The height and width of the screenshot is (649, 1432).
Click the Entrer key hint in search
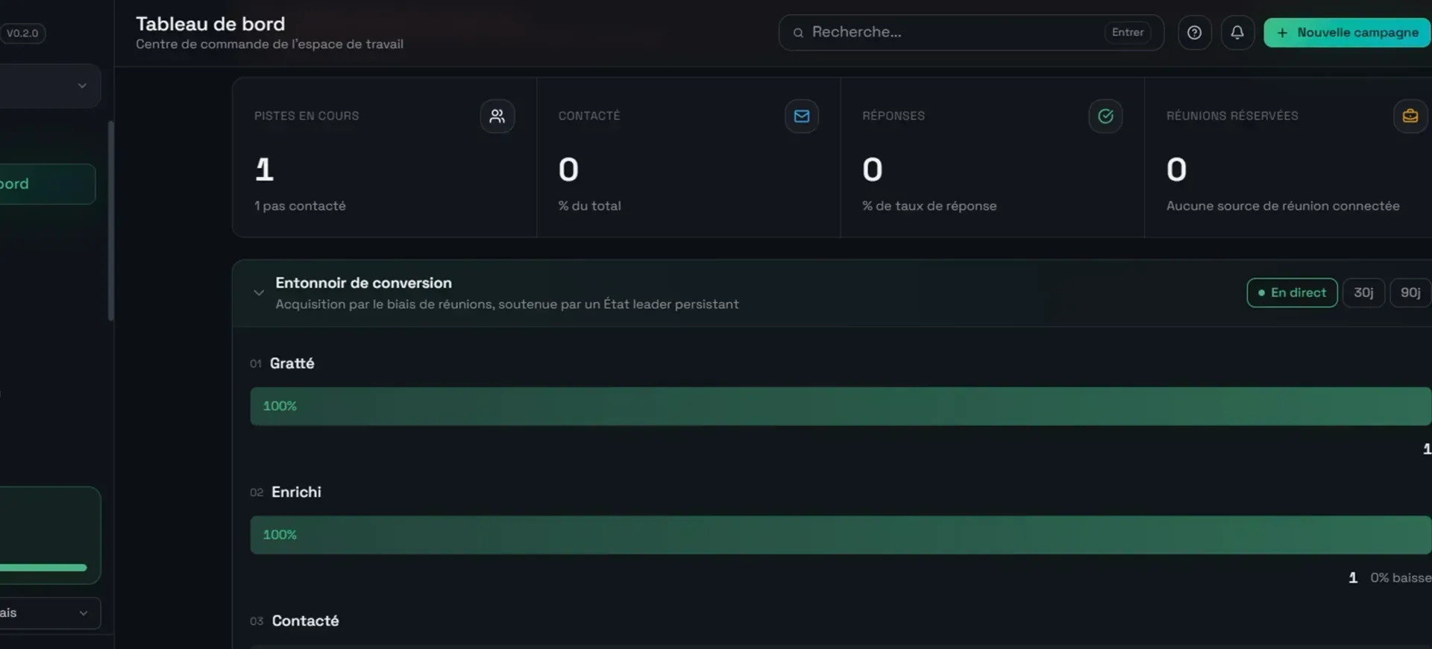click(1128, 33)
